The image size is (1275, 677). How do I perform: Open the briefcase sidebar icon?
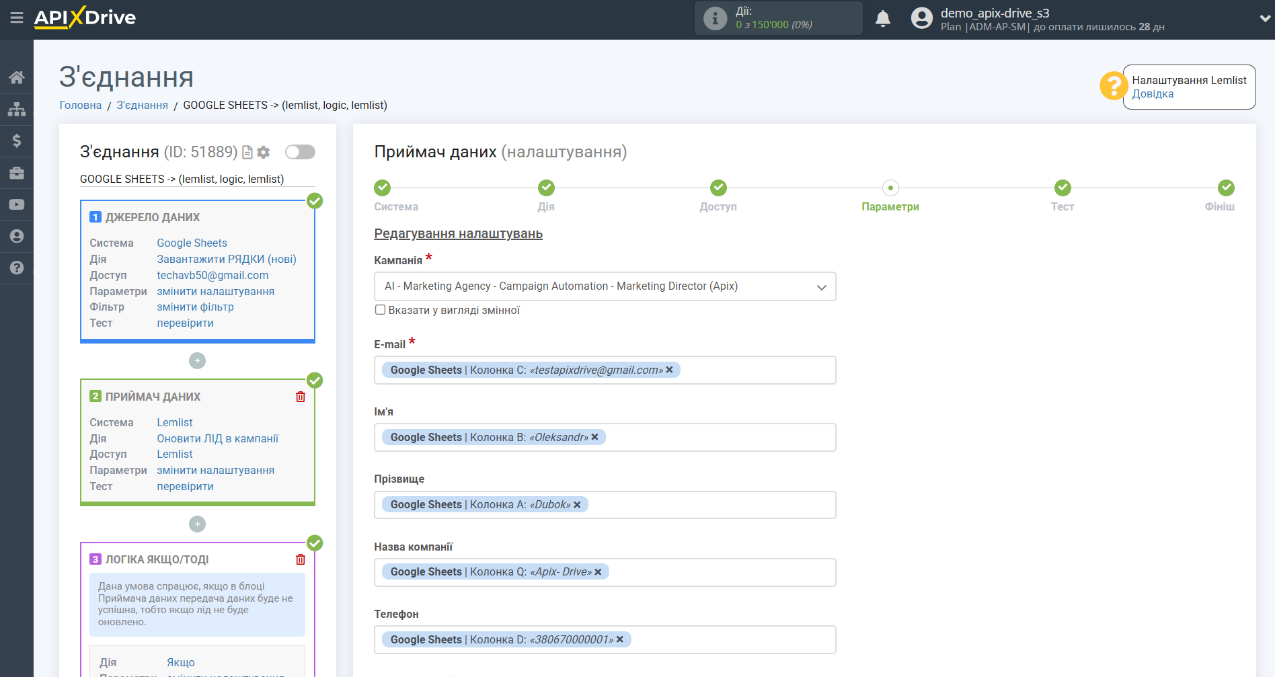click(17, 173)
